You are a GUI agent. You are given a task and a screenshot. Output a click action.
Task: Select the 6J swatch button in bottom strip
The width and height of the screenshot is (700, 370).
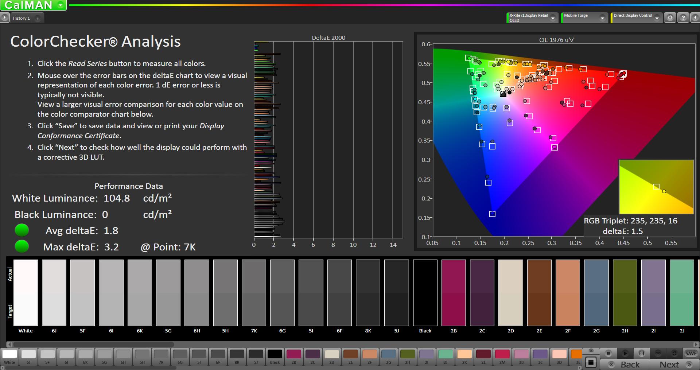[x=28, y=357]
